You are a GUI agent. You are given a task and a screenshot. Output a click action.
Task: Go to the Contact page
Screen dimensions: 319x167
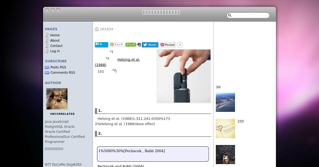[56, 46]
